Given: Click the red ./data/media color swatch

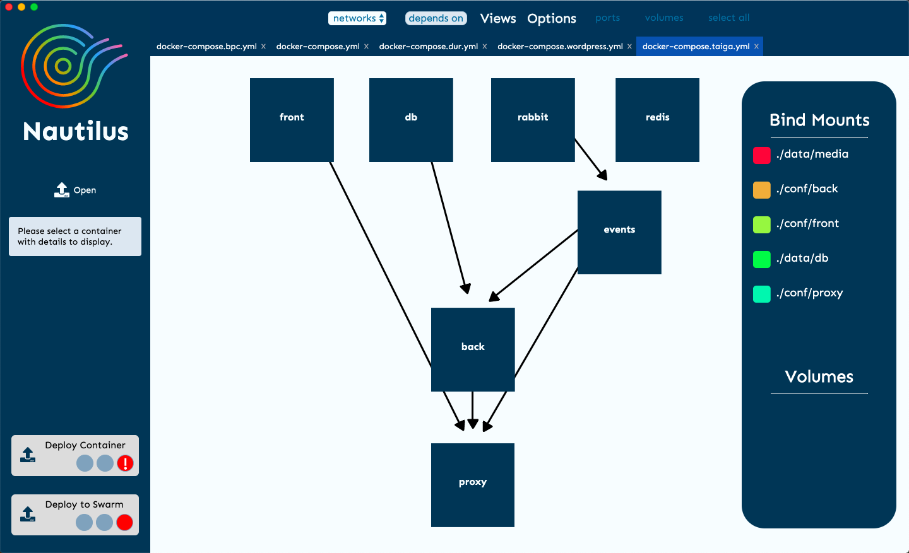Looking at the screenshot, I should [x=762, y=155].
